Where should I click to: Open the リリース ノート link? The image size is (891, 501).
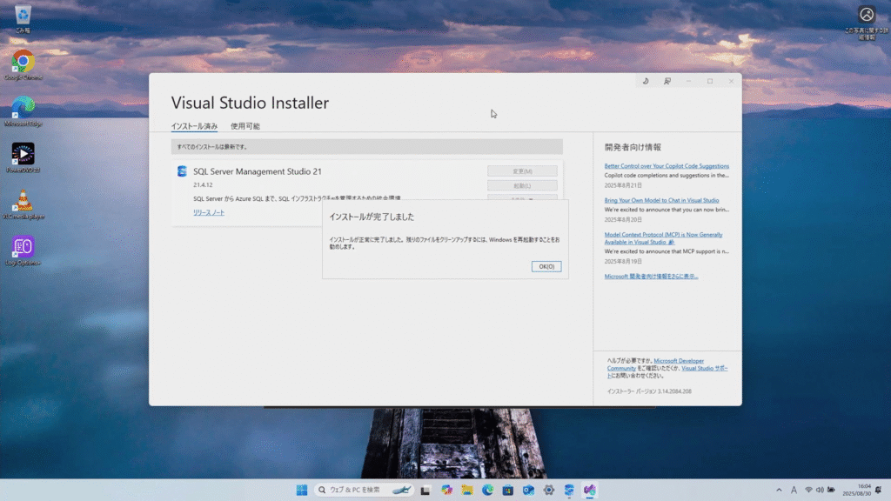pos(209,212)
